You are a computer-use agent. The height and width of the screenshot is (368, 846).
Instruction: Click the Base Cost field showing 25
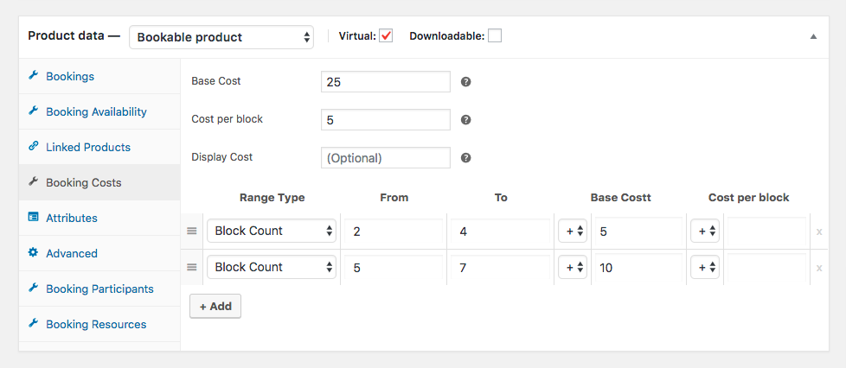[x=385, y=82]
